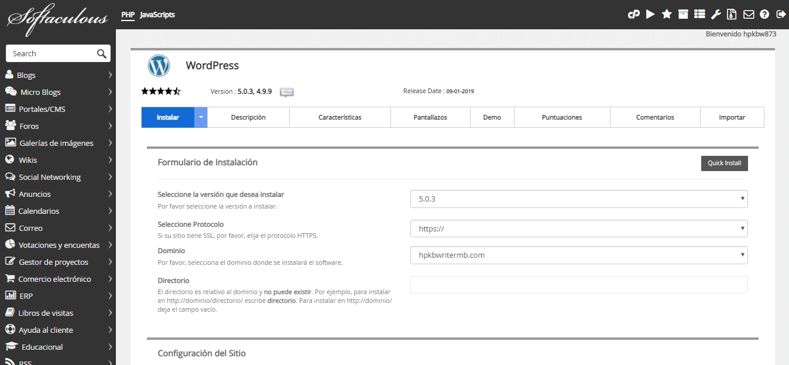Click the comment bubble icon beside the version
The image size is (789, 365).
click(287, 92)
